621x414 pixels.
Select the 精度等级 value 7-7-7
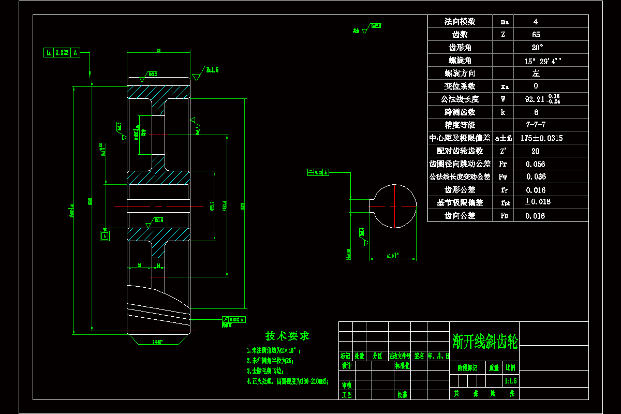coord(536,125)
